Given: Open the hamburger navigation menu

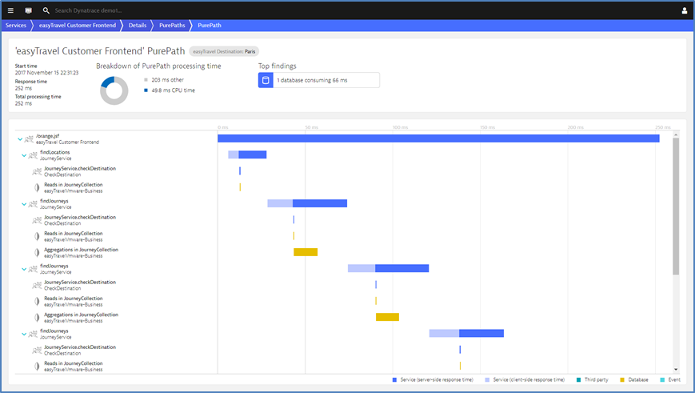Looking at the screenshot, I should click(10, 10).
